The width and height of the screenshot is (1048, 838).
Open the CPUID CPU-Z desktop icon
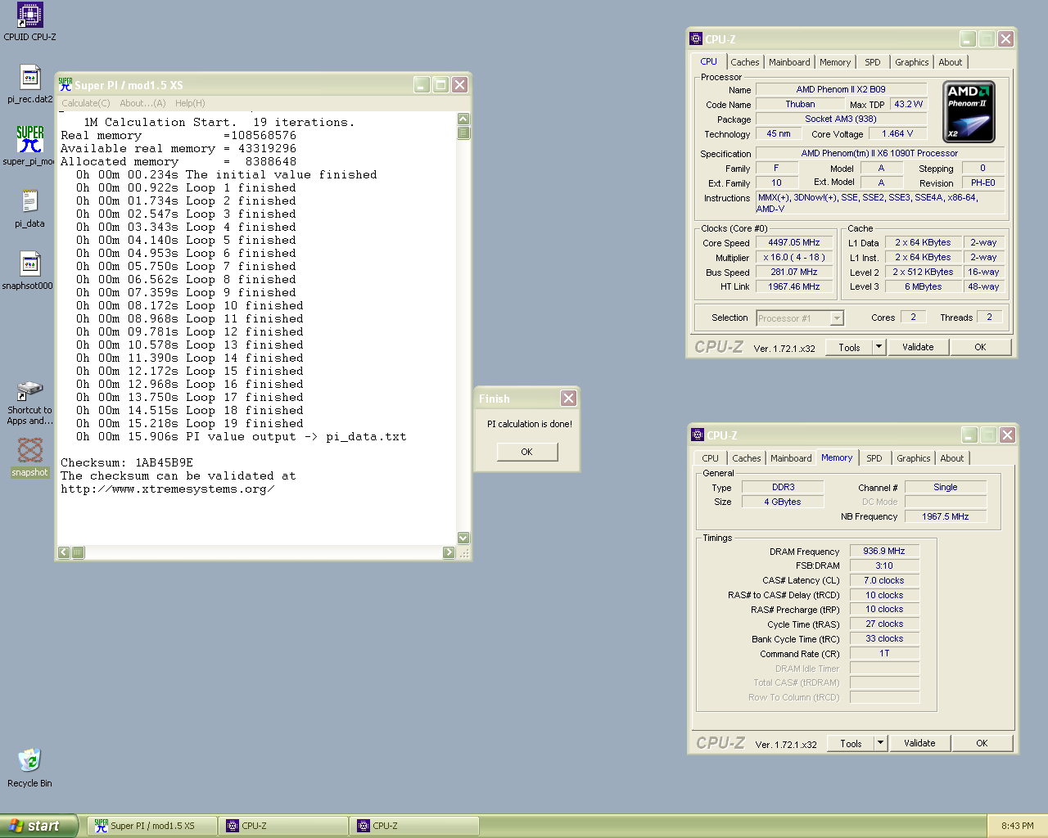click(x=30, y=16)
